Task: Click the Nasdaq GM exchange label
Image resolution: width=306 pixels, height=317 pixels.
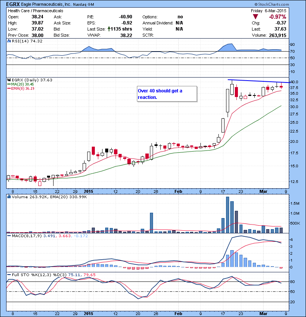Action: pyautogui.click(x=83, y=5)
